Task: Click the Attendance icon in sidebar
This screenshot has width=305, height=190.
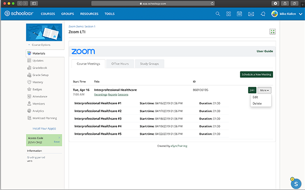Action: [x=29, y=96]
